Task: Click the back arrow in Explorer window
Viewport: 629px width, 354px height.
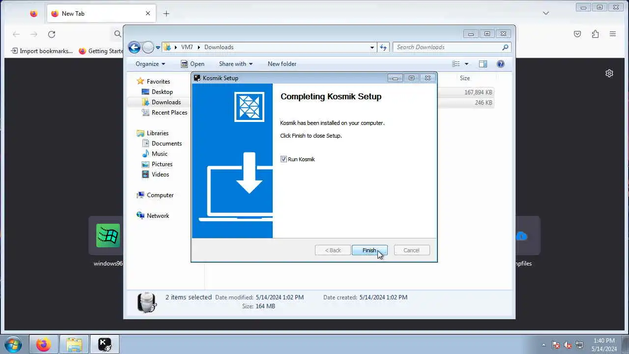Action: 134,47
